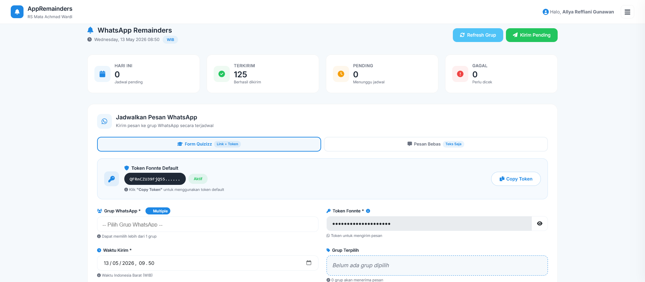Click the Kirim Pending button
The image size is (645, 282).
pos(531,35)
